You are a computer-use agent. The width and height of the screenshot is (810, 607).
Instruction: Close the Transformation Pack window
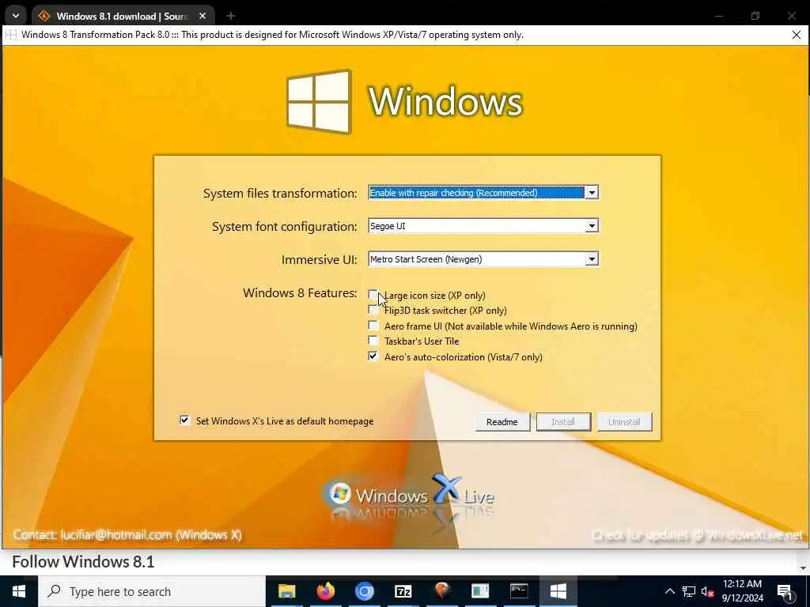[x=796, y=35]
